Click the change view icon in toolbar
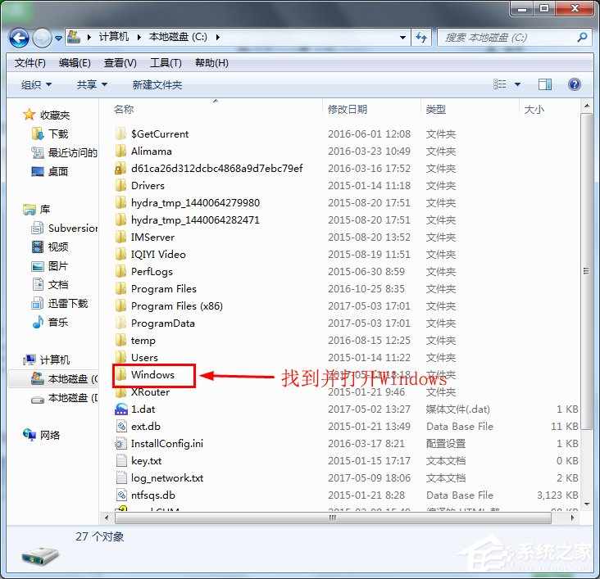600x579 pixels. pyautogui.click(x=500, y=84)
